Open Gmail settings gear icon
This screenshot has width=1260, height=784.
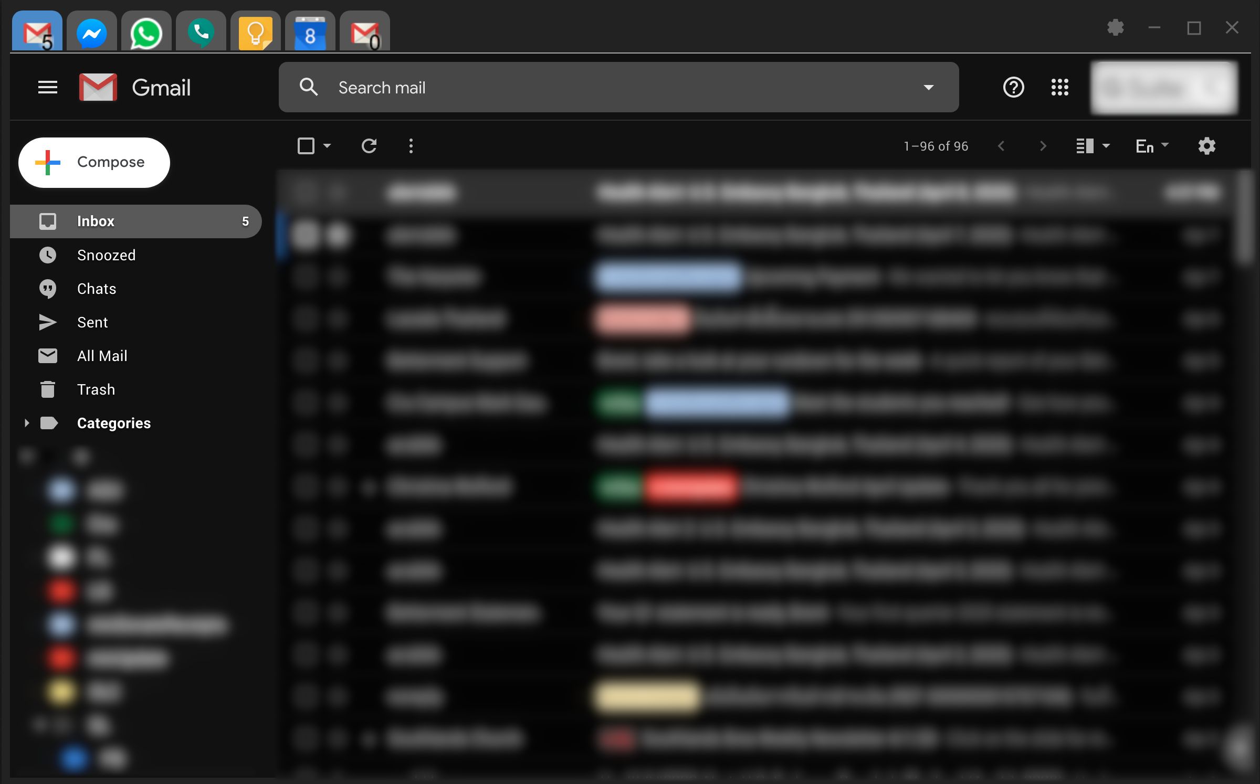[1207, 146]
